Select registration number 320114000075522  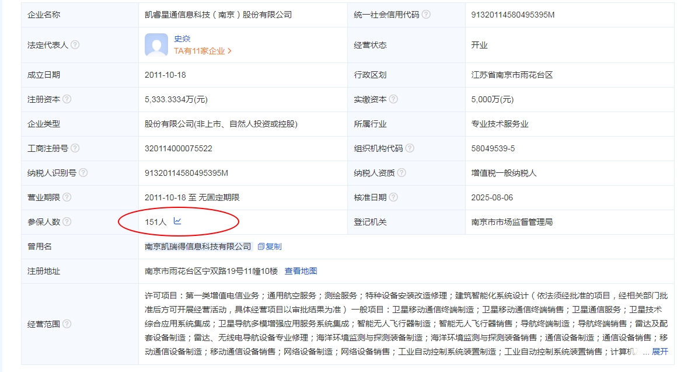tap(179, 148)
